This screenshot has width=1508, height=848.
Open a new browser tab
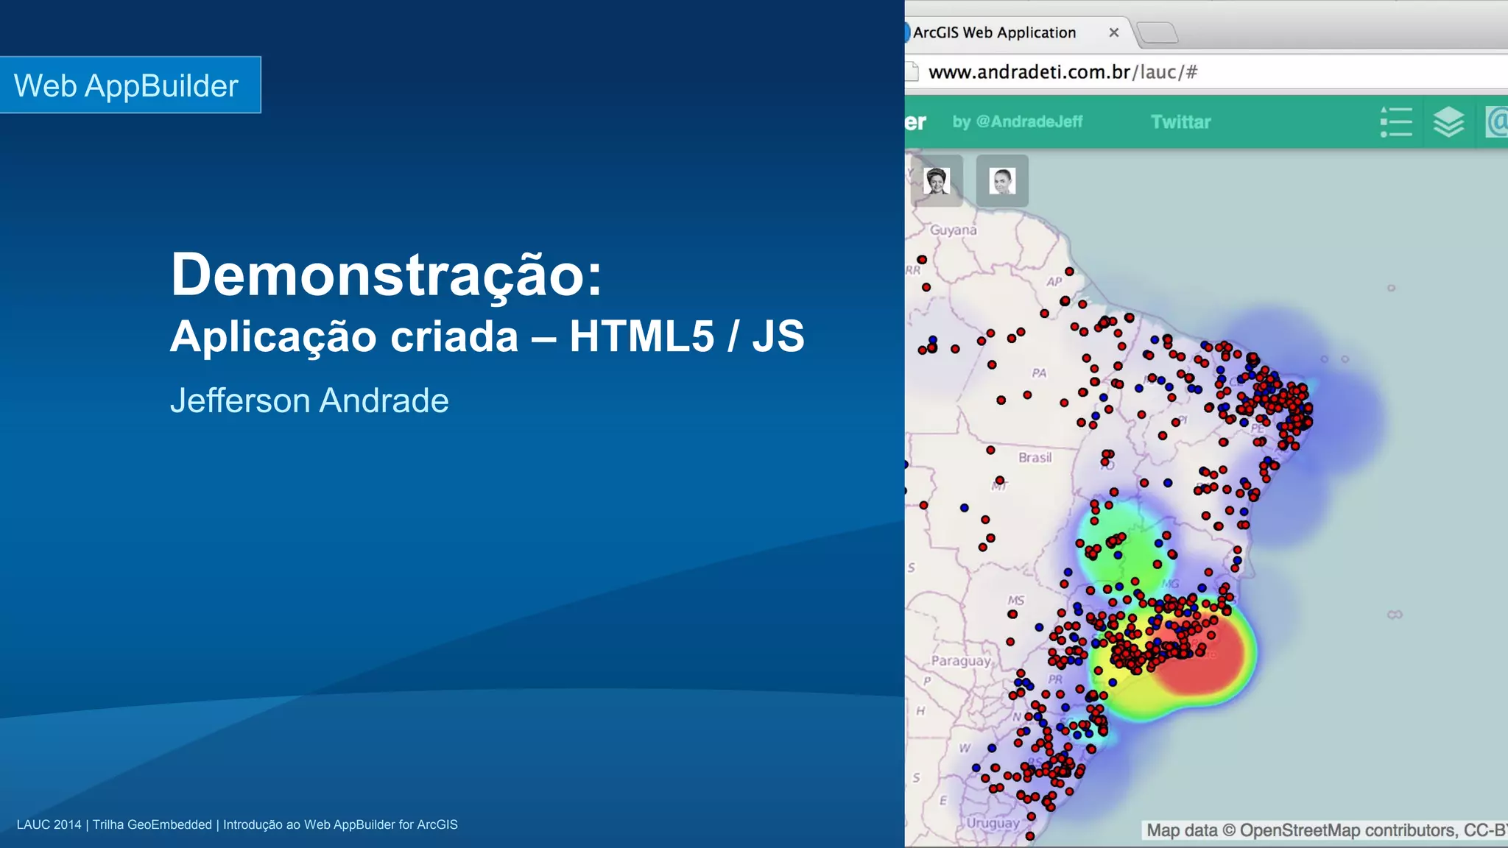pyautogui.click(x=1158, y=32)
